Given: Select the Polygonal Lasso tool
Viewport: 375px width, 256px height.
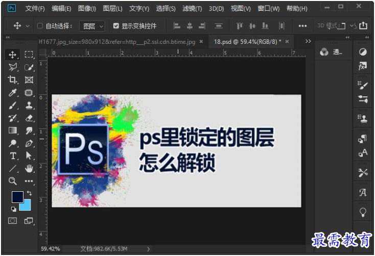Looking at the screenshot, I should (12, 67).
